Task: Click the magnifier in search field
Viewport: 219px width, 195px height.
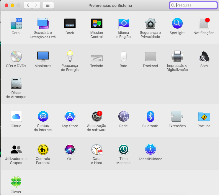Action: (173, 5)
